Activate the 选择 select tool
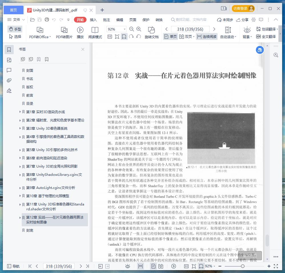285x273 pixels. pos(15,37)
